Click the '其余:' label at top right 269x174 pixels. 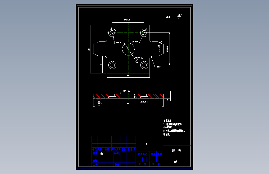(169, 17)
